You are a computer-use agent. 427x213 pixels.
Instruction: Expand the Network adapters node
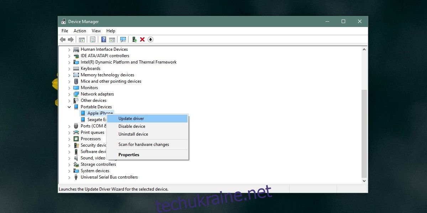click(x=69, y=94)
